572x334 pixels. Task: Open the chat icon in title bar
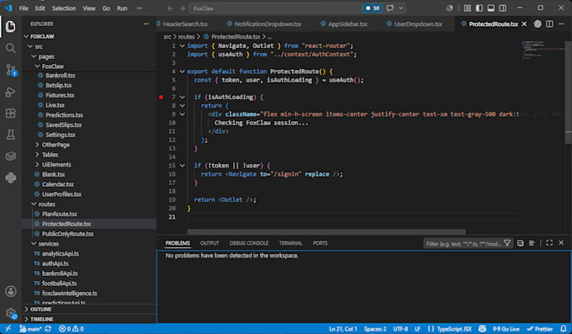click(390, 8)
